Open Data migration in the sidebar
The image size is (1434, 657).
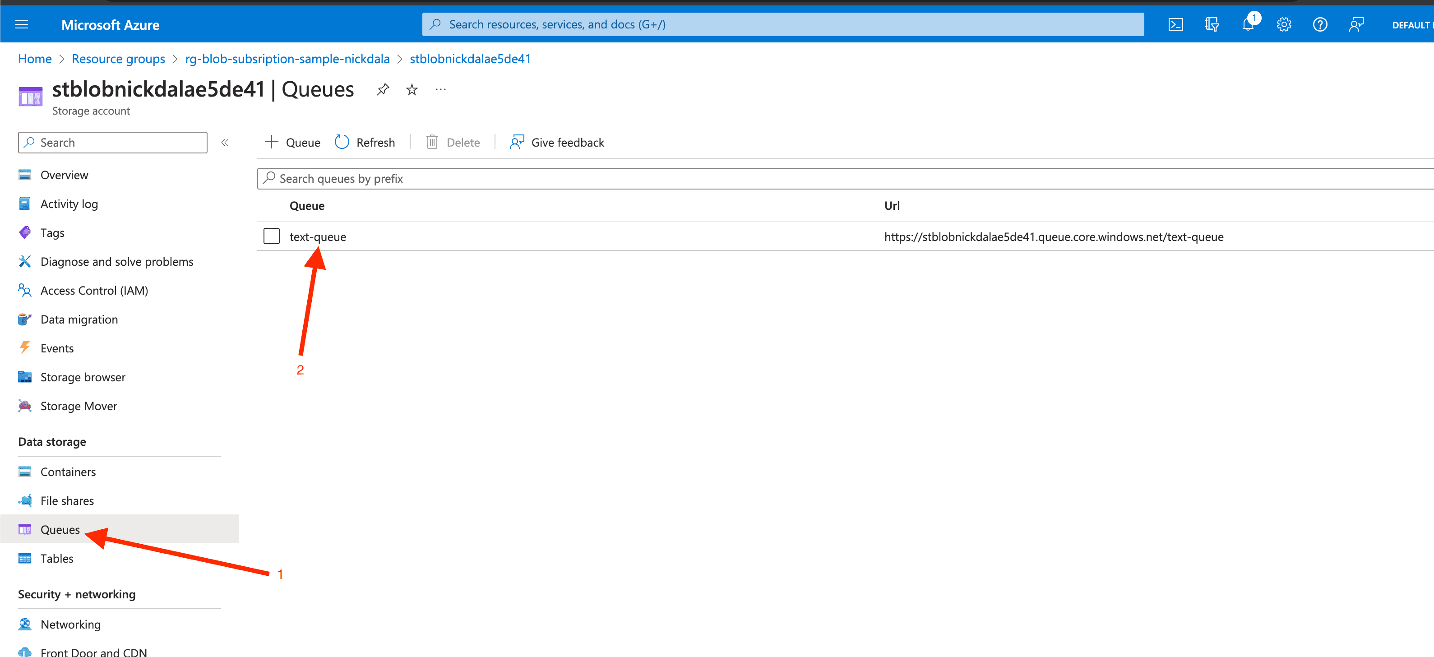pos(79,319)
